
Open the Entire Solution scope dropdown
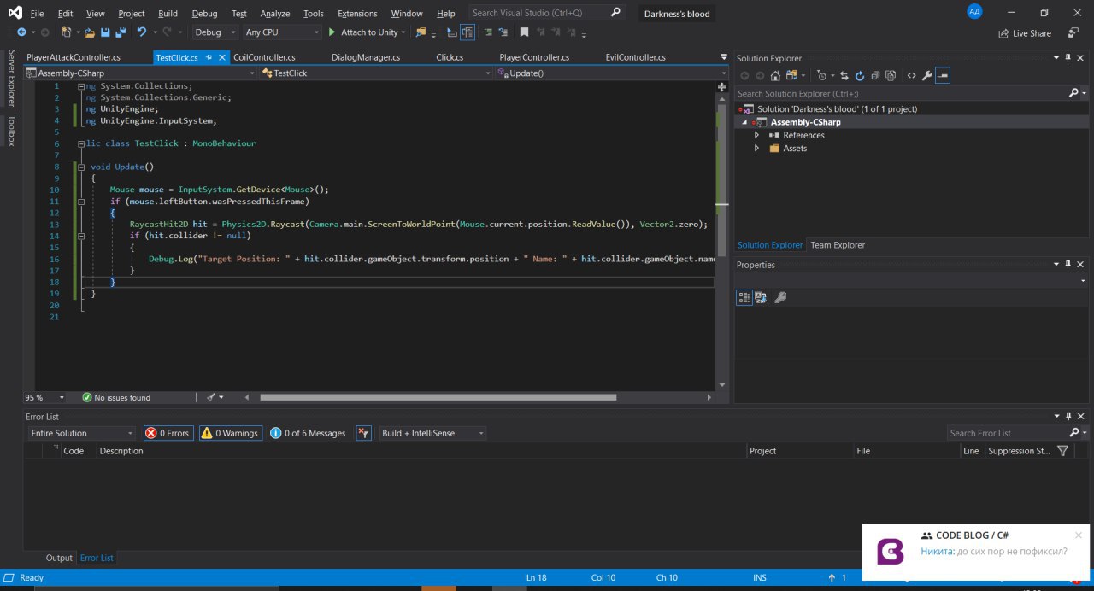(81, 433)
